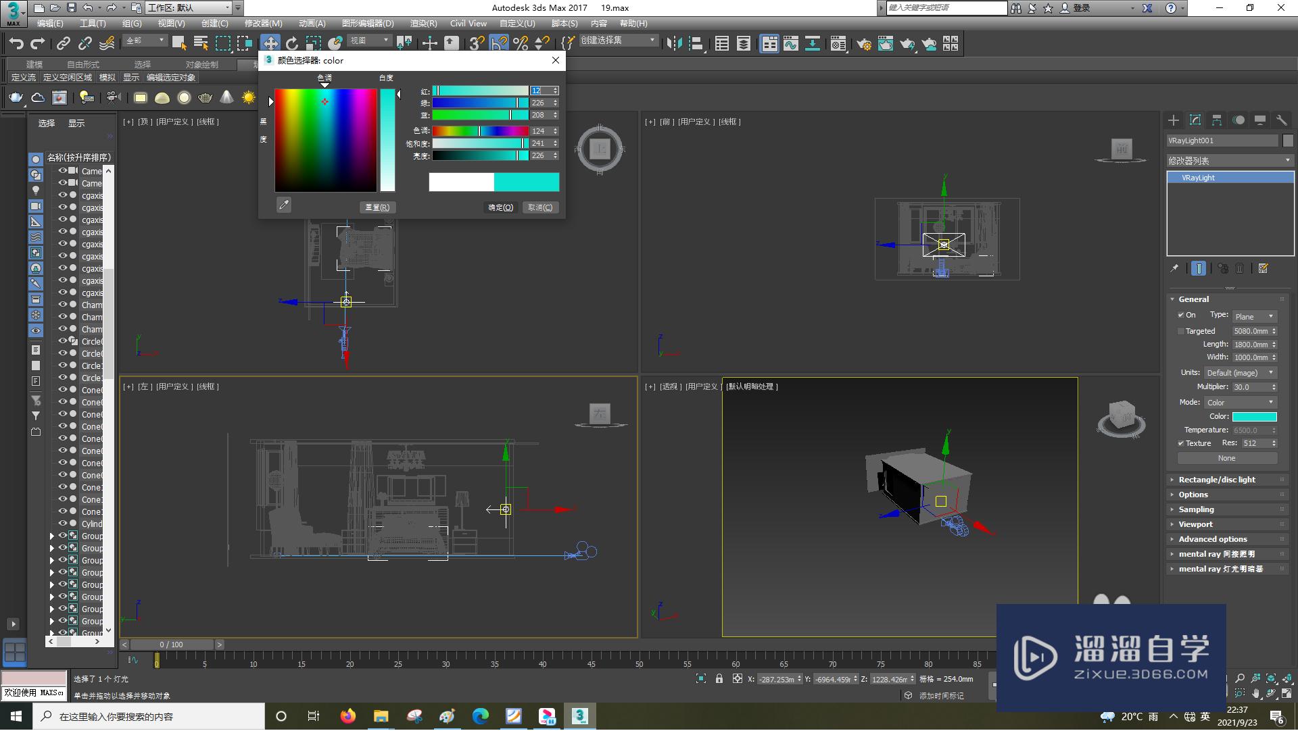
Task: Click the Mirror tool icon
Action: tap(674, 44)
